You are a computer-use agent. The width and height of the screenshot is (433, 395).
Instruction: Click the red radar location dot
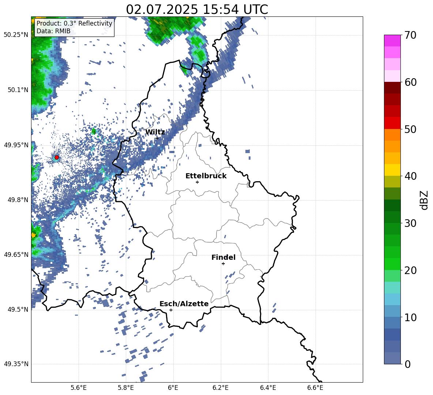pos(57,157)
